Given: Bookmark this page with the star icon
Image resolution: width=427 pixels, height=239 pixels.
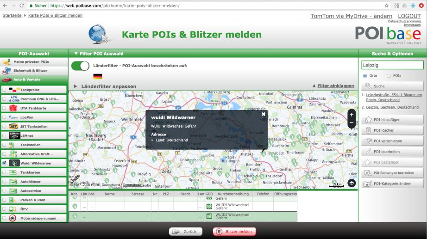Looking at the screenshot, I should [x=387, y=5].
